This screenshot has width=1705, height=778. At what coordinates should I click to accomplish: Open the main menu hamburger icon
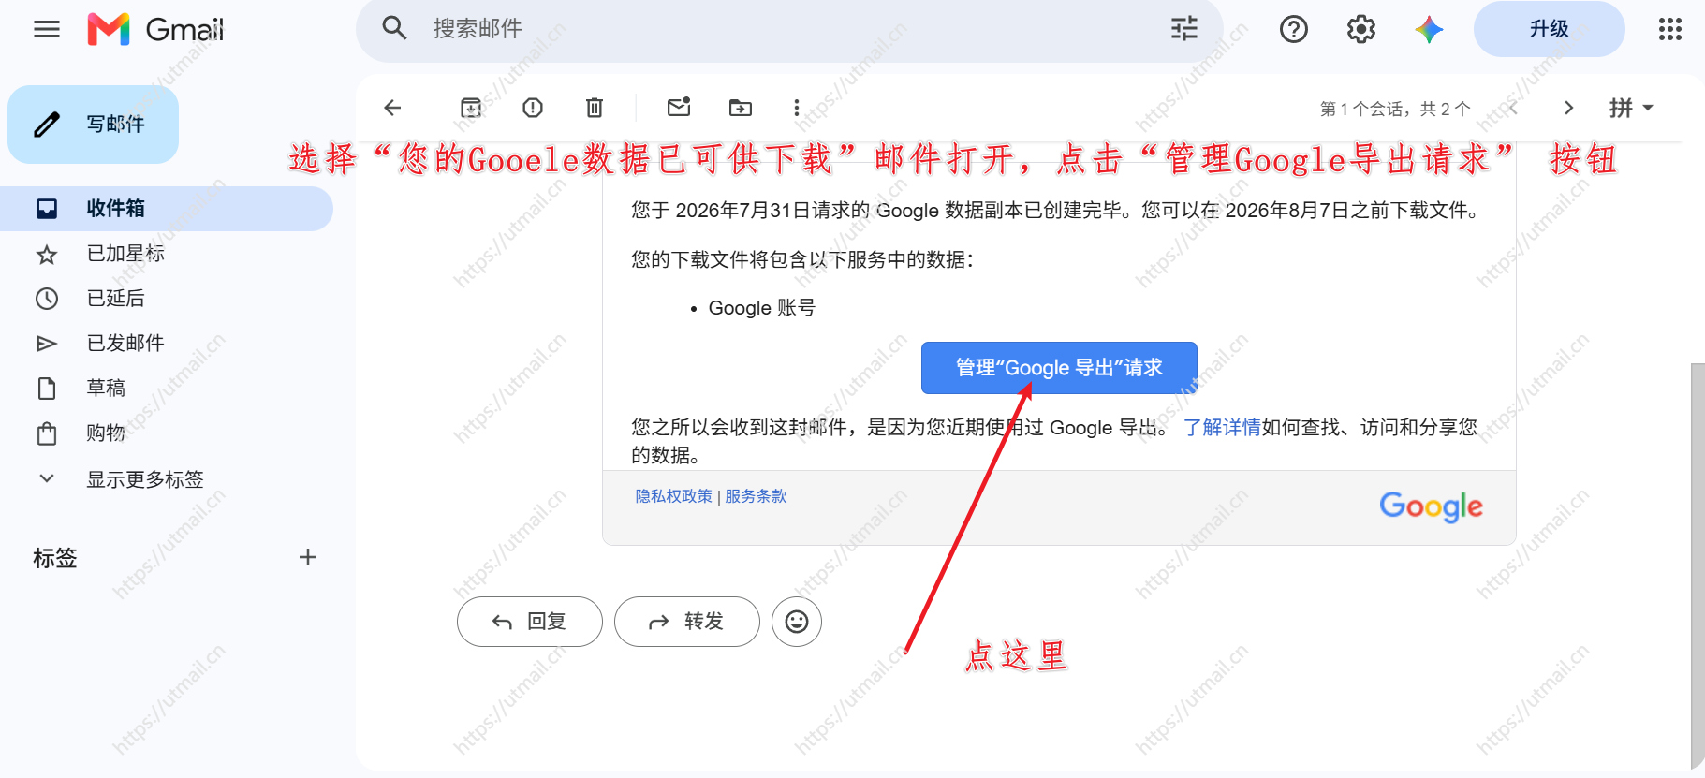tap(47, 29)
